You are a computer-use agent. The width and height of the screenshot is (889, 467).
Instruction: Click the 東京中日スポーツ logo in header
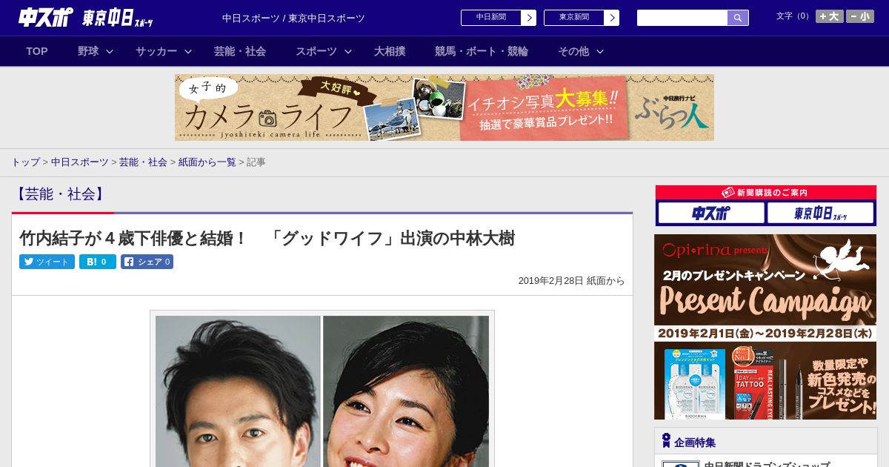click(118, 18)
